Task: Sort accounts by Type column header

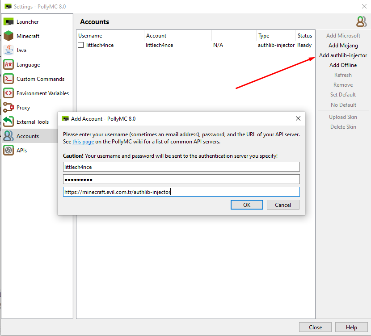Action: coord(264,36)
